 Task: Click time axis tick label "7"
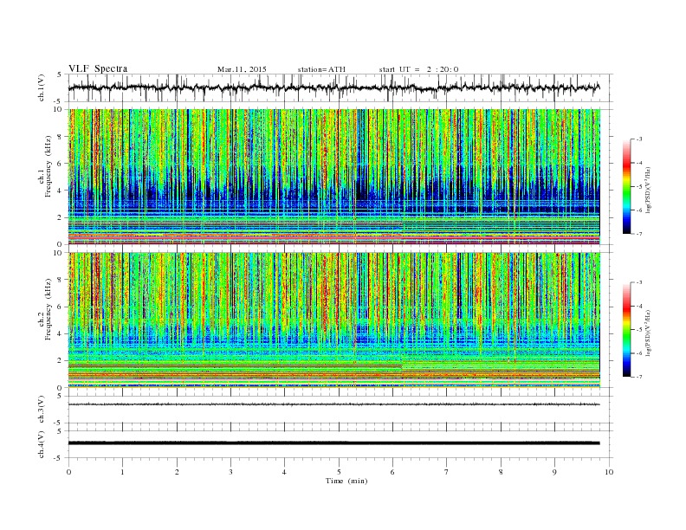pos(447,472)
